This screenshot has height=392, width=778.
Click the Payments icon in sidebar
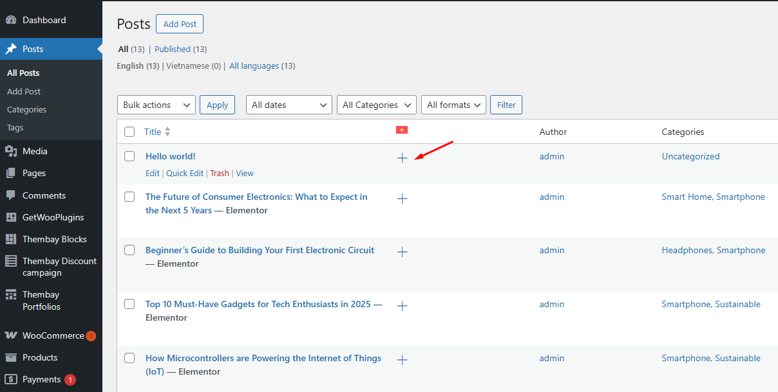pyautogui.click(x=11, y=379)
